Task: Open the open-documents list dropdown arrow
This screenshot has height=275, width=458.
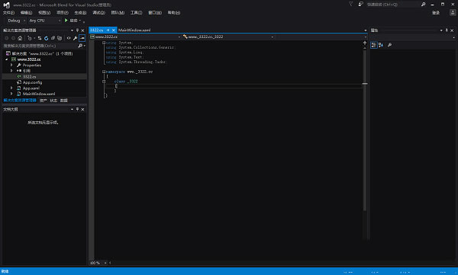Action: [x=365, y=30]
